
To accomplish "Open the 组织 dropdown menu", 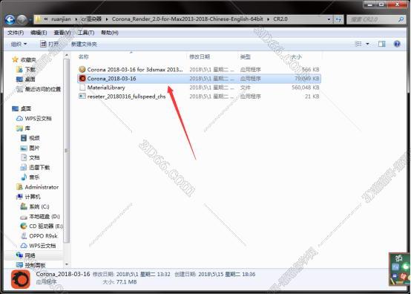I will tap(19, 44).
